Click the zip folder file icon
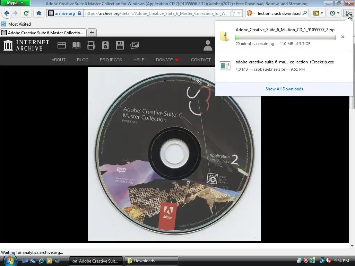This screenshot has width=355, height=266. tap(225, 37)
